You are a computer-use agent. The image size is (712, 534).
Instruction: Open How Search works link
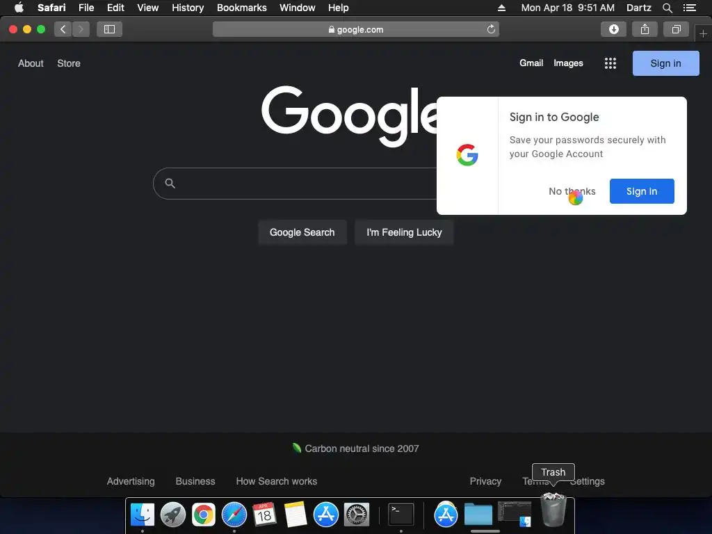click(277, 481)
